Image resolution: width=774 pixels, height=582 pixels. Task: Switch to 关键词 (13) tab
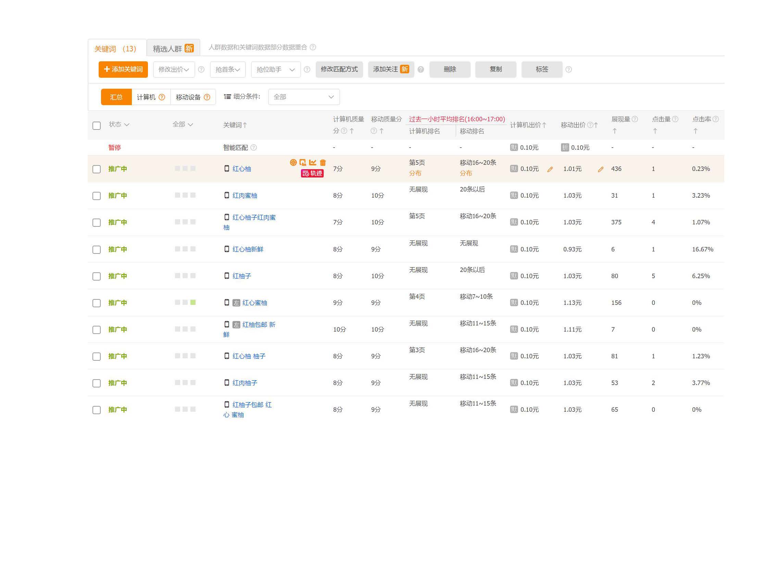[x=117, y=48]
